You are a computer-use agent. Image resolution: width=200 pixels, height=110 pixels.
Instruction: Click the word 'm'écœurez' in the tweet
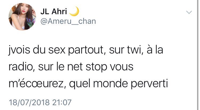pos(36,84)
